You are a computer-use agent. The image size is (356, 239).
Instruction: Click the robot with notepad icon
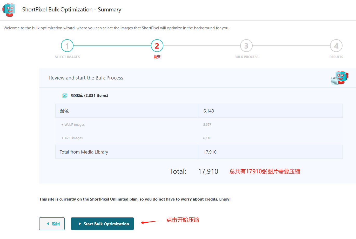point(340,78)
